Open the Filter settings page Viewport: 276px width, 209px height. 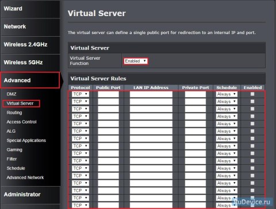11,159
